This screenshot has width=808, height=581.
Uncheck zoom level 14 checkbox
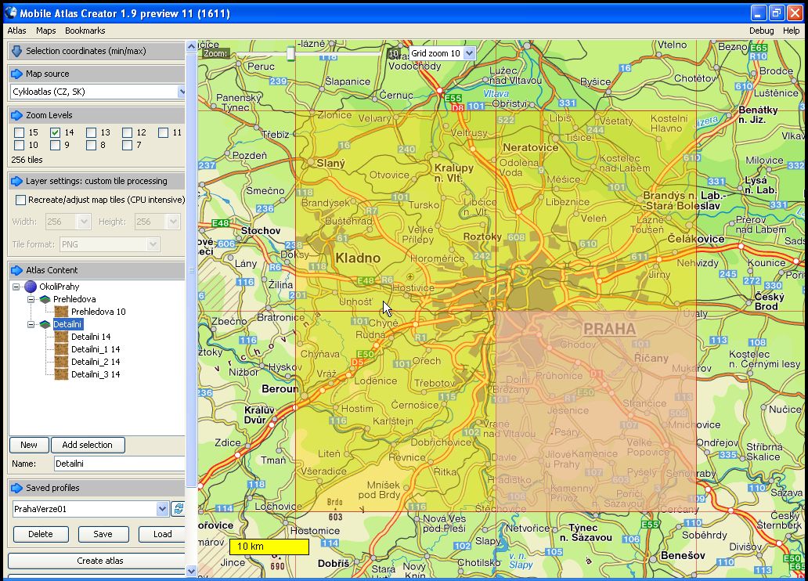coord(55,132)
